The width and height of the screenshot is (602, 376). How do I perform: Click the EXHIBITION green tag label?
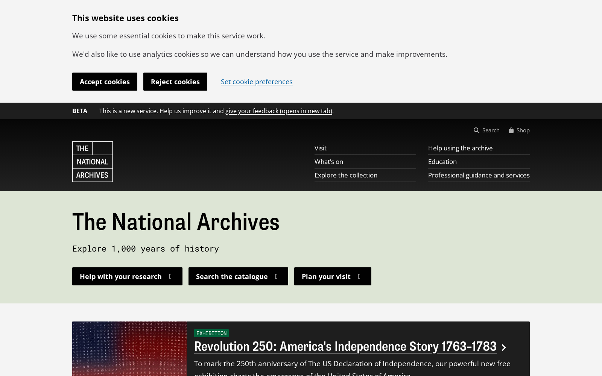pos(211,333)
